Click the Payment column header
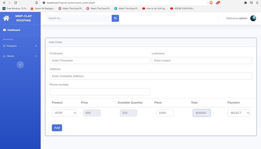The image size is (261, 149). coord(233,102)
